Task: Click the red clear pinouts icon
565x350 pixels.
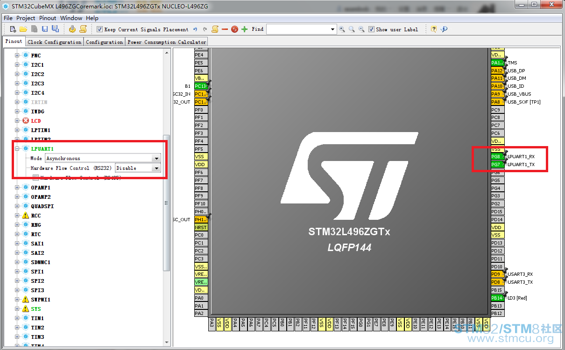Action: coord(234,29)
